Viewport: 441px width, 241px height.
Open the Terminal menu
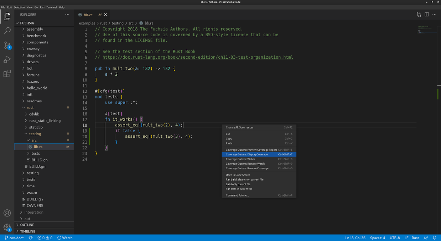click(x=51, y=7)
